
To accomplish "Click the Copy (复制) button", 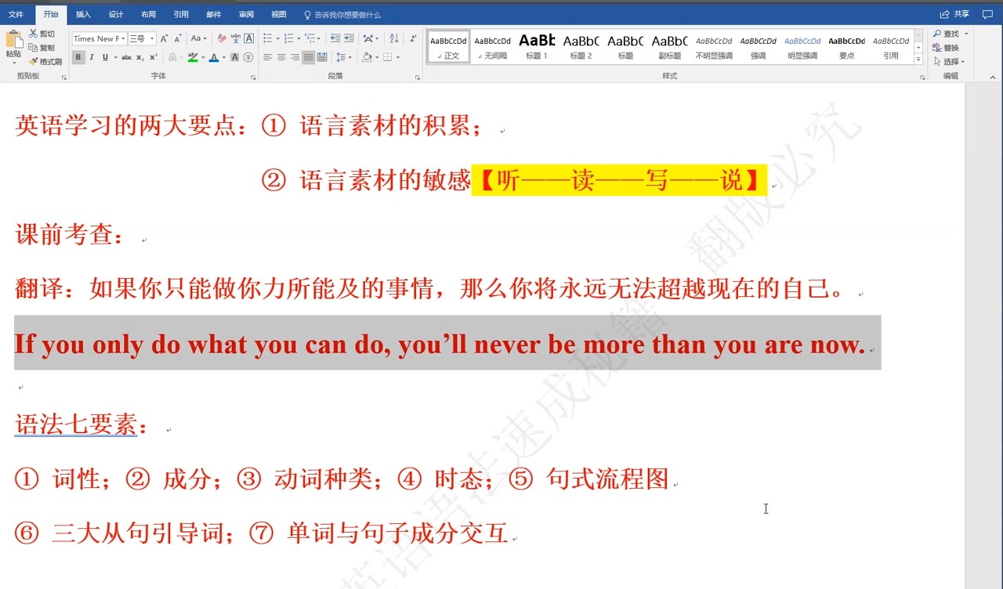I will pyautogui.click(x=42, y=48).
